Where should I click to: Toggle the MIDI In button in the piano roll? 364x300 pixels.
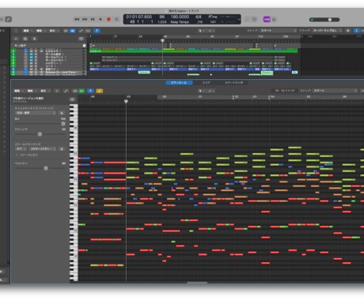[x=75, y=91]
